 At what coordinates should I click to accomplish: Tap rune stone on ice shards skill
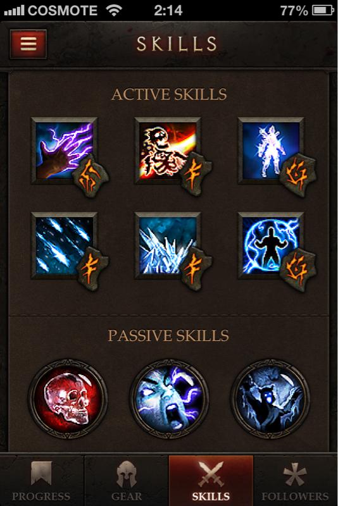coord(92,269)
